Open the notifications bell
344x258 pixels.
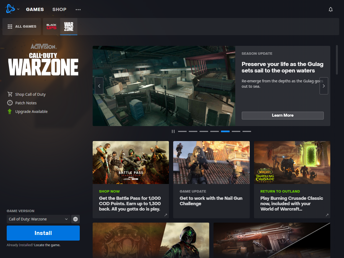(331, 9)
